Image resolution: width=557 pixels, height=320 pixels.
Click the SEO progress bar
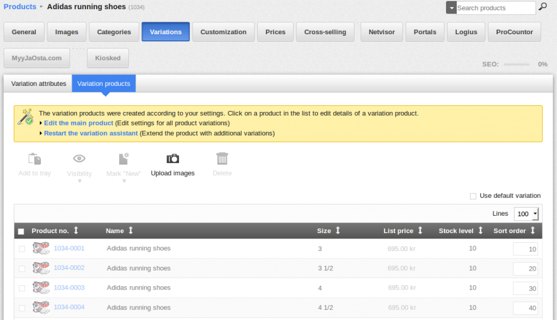[516, 64]
